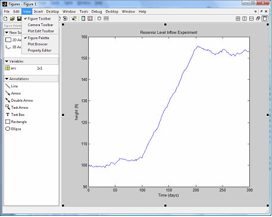
Task: Click the top-center figure selection handle
Action: click(x=165, y=24)
